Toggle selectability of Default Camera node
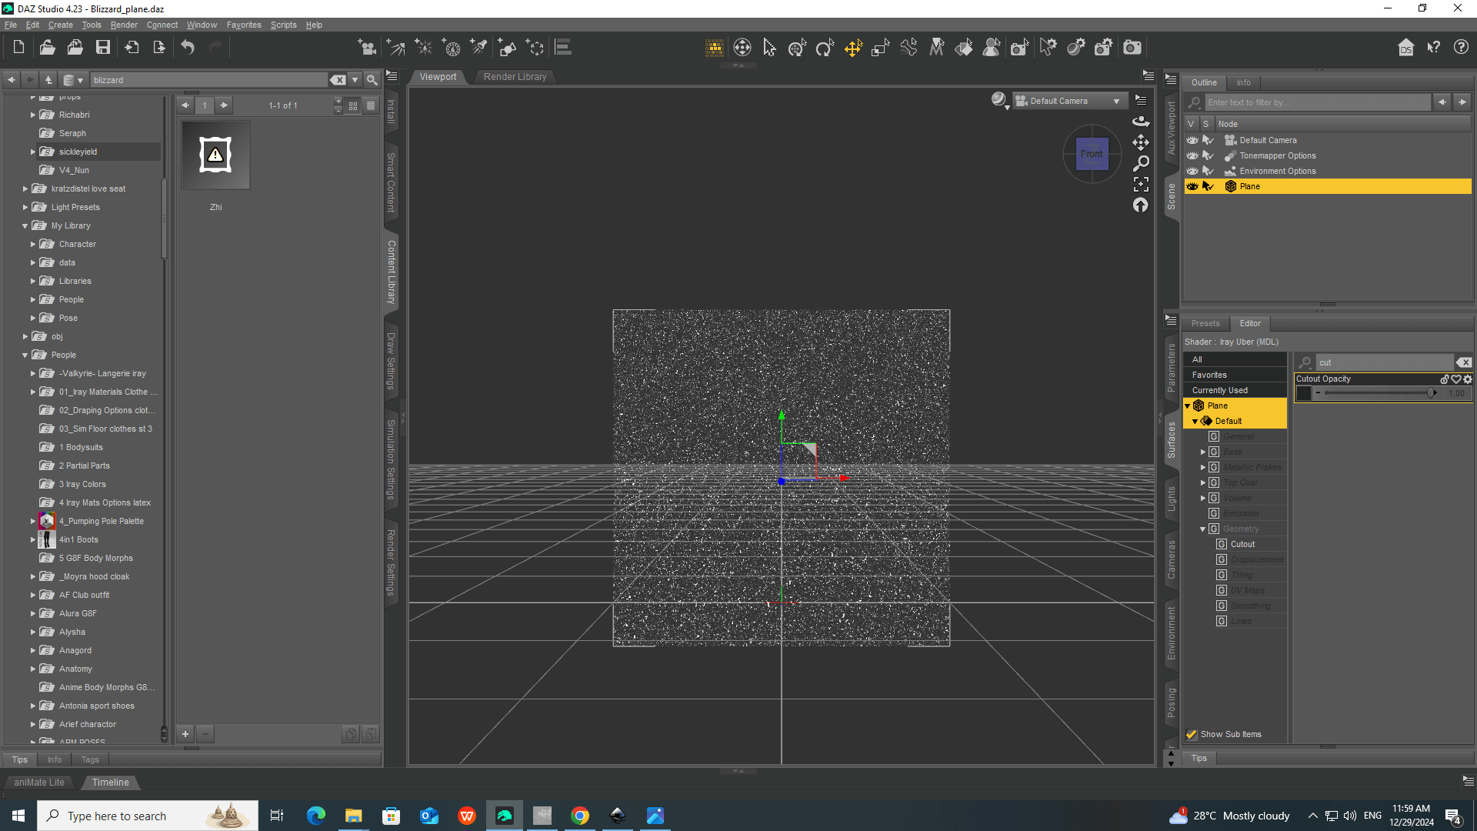Viewport: 1477px width, 831px height. coord(1208,140)
